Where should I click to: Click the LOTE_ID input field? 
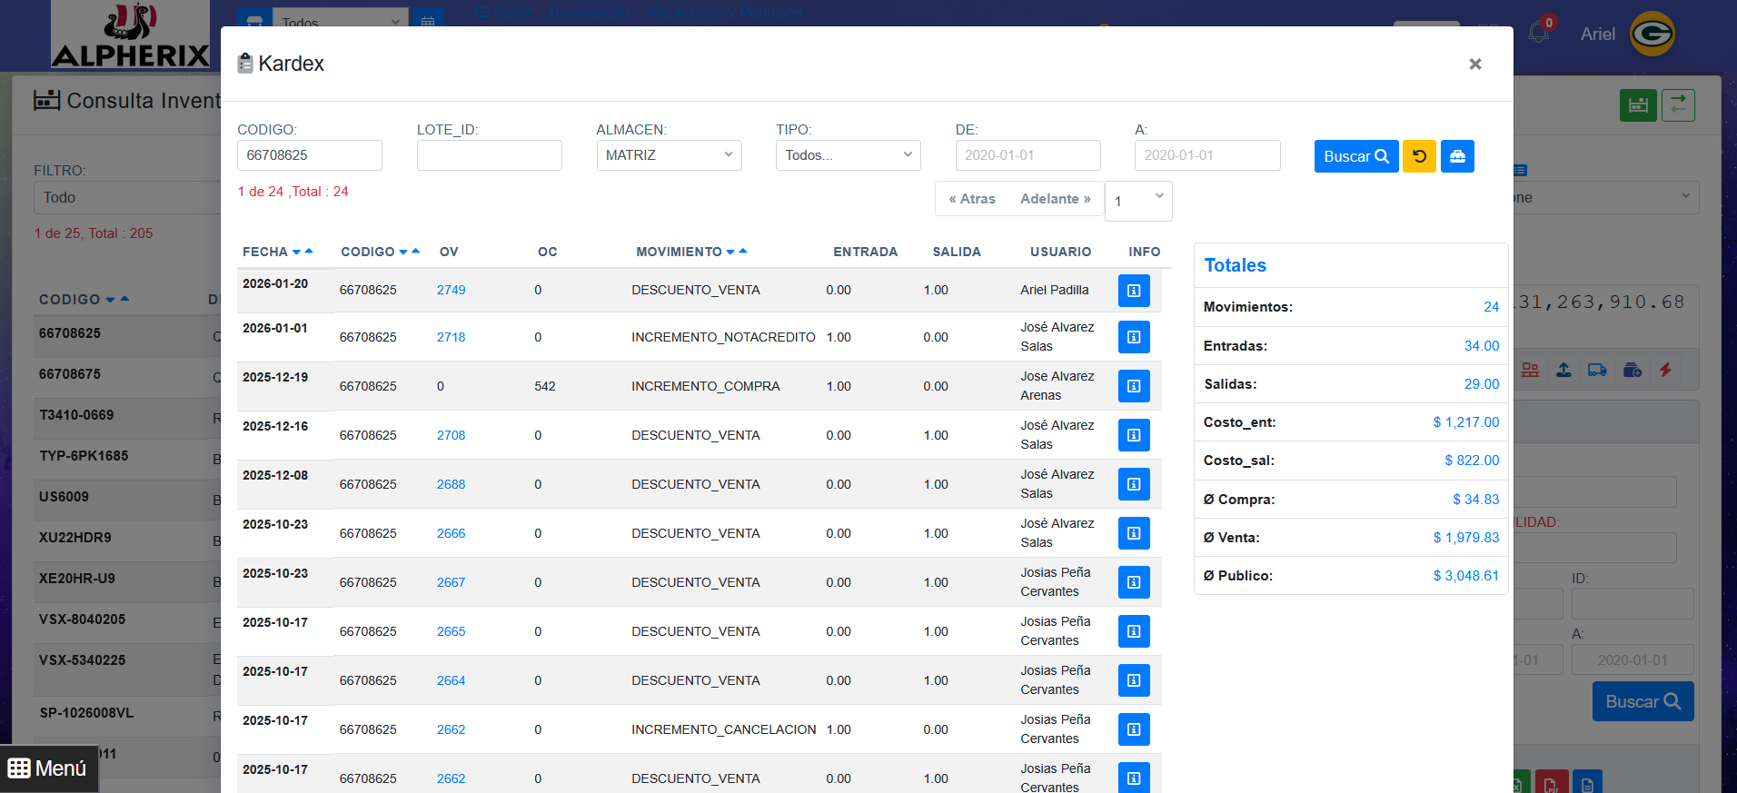tap(489, 155)
